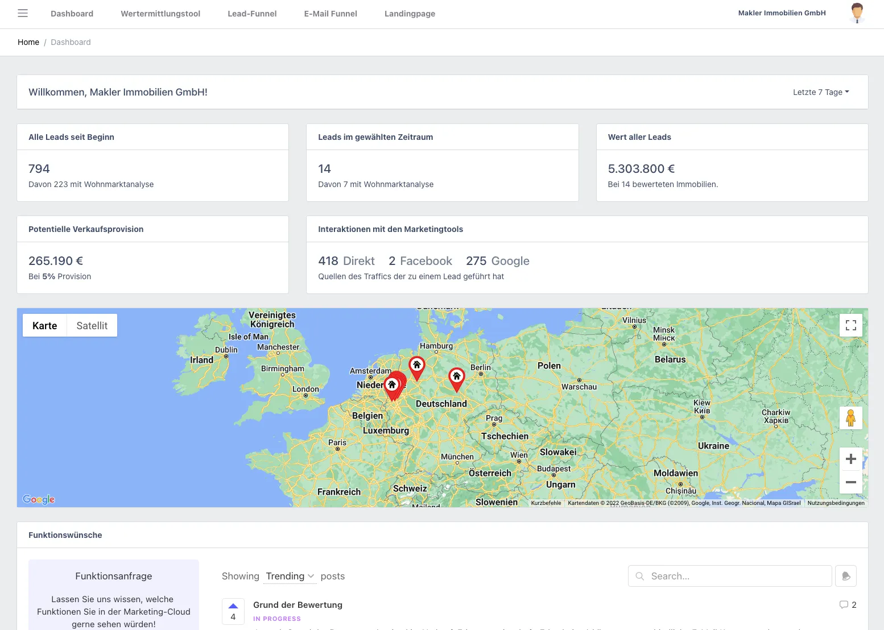
Task: Change the Trending posts sort dropdown
Action: click(290, 576)
